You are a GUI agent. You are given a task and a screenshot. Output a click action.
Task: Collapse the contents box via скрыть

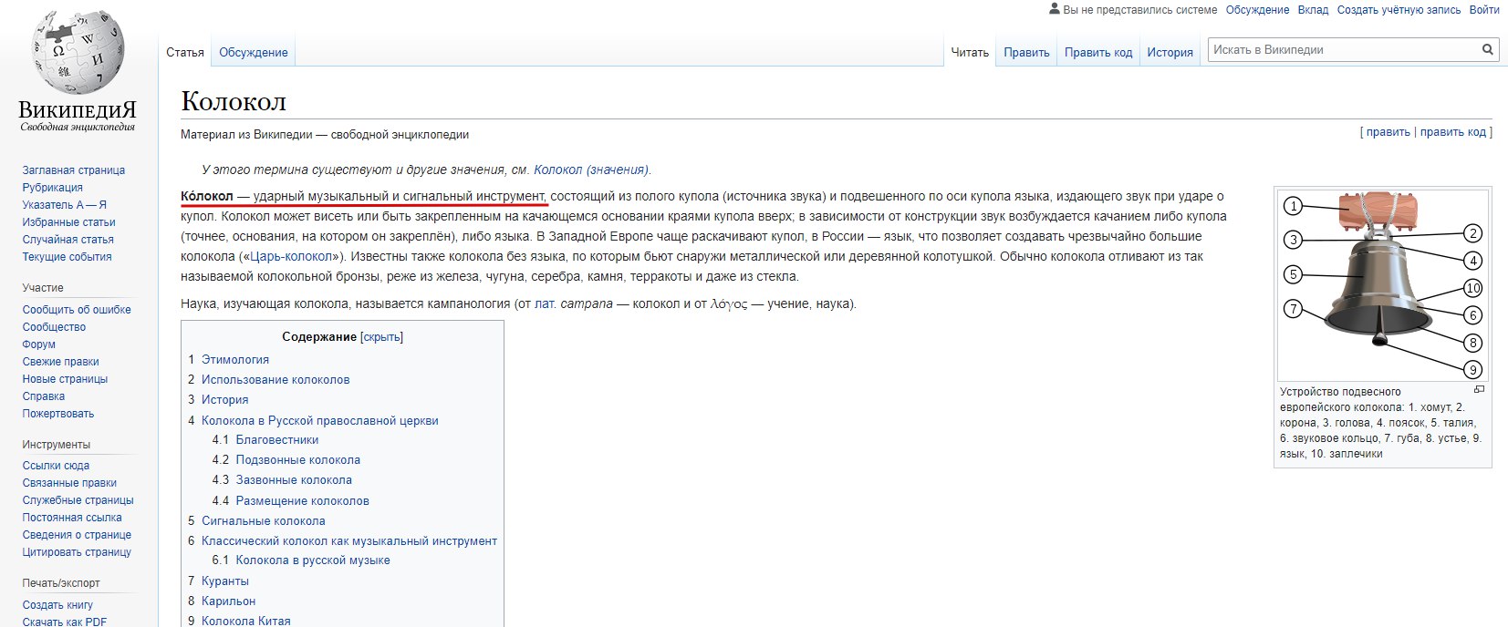381,336
